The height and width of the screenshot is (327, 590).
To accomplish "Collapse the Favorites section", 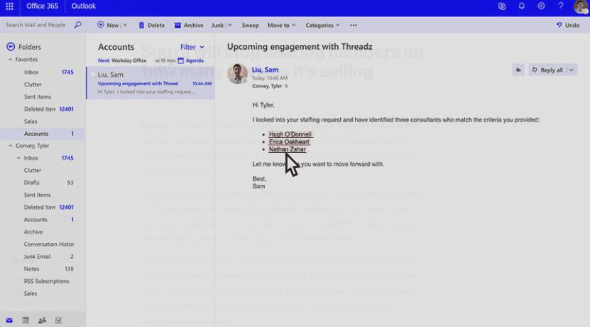I will pyautogui.click(x=10, y=60).
